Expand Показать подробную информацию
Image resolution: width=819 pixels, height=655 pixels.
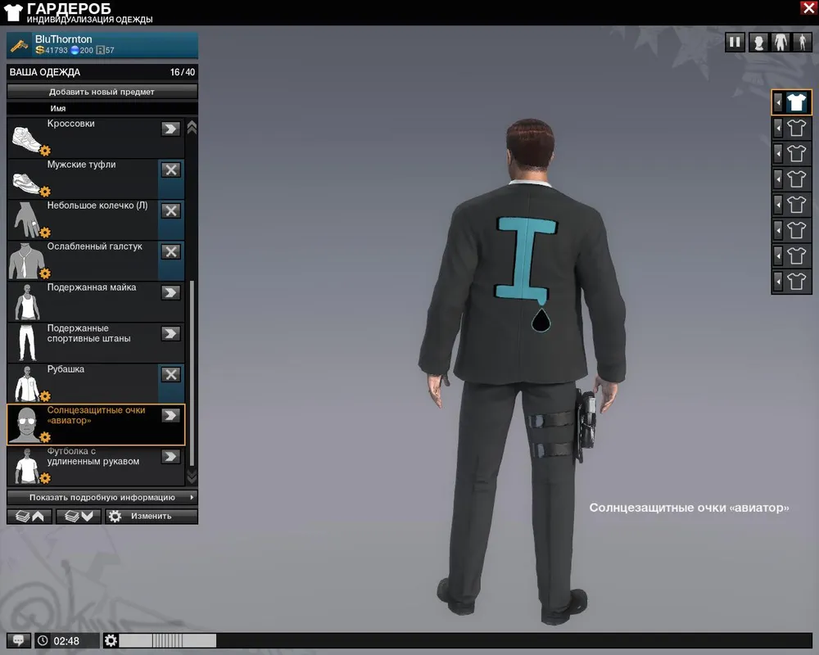pos(102,497)
